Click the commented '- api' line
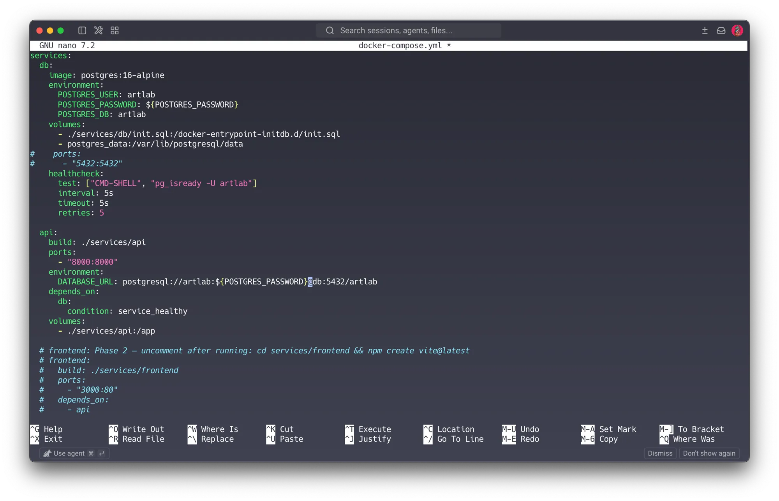 [65, 410]
